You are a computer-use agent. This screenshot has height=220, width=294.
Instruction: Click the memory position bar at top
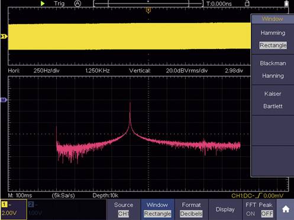point(148,4)
